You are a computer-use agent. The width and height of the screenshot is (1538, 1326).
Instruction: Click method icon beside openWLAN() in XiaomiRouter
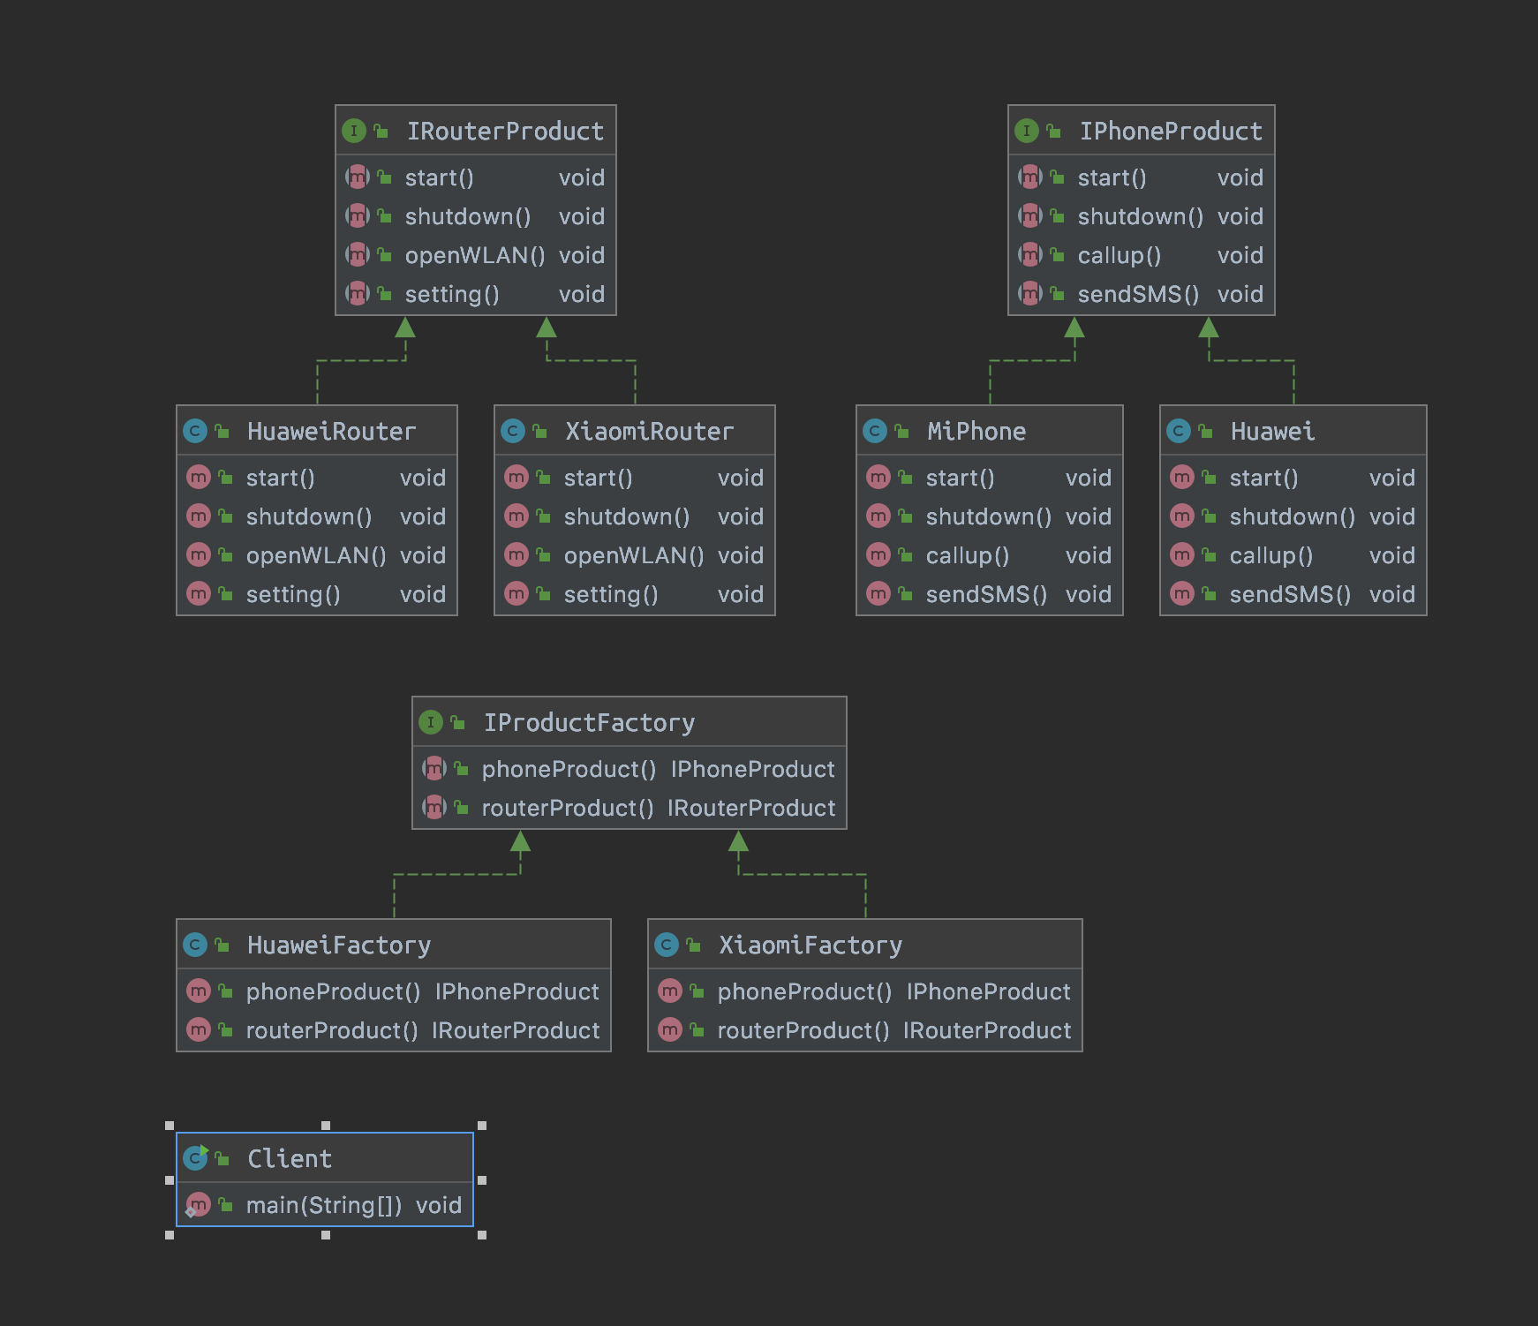(x=516, y=555)
